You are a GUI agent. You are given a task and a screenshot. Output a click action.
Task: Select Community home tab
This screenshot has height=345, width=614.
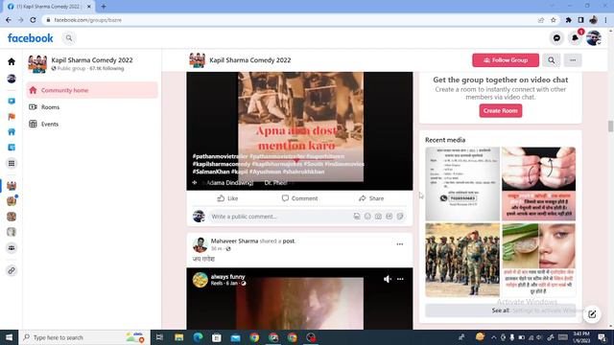pyautogui.click(x=92, y=90)
